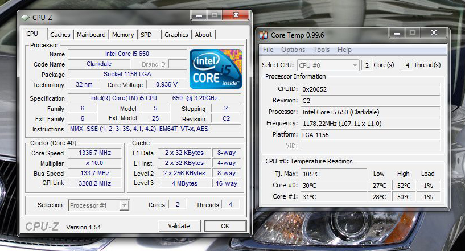Select the SPD tab
Viewport: 465px width, 251px height.
[146, 35]
